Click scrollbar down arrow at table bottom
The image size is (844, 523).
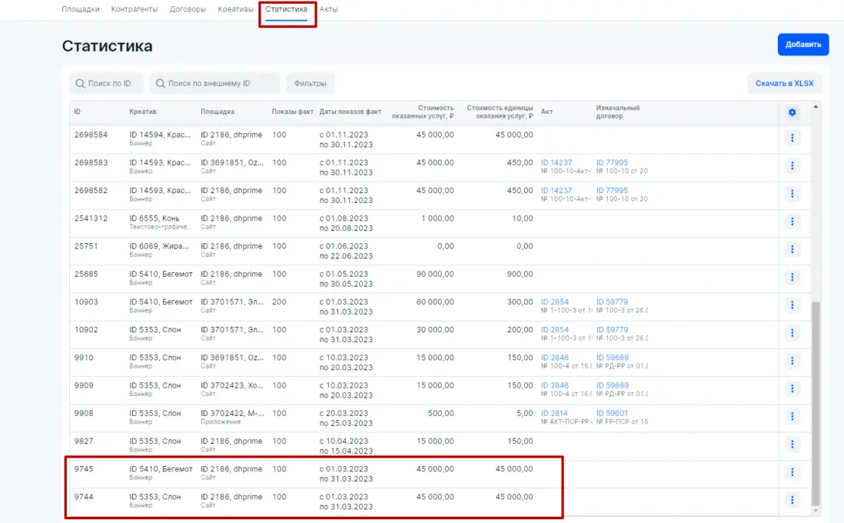click(816, 511)
